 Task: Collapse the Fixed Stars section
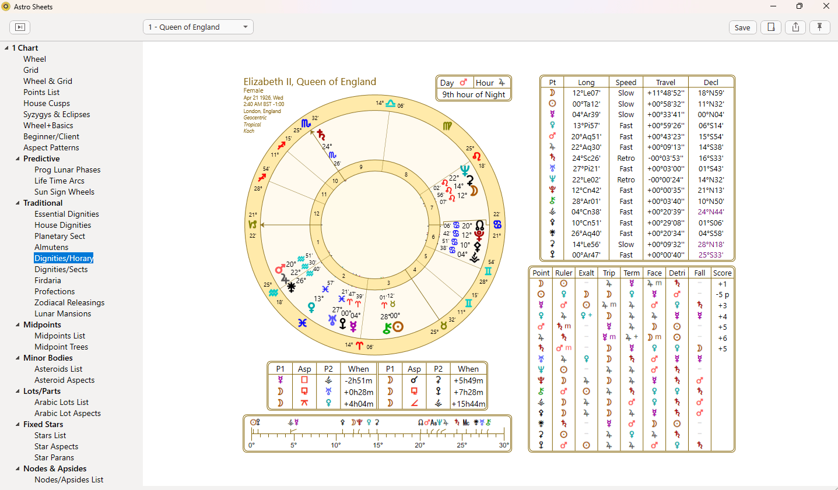[17, 424]
